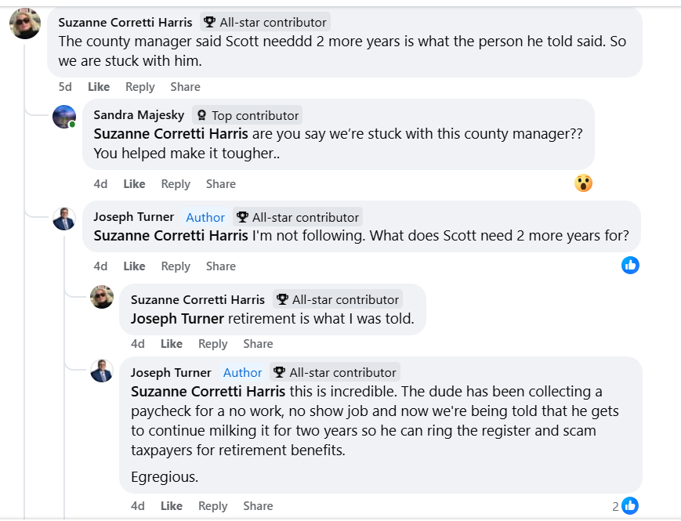The height and width of the screenshot is (521, 681).
Task: Reply to Sandra Majesky's comment
Action: pyautogui.click(x=176, y=184)
